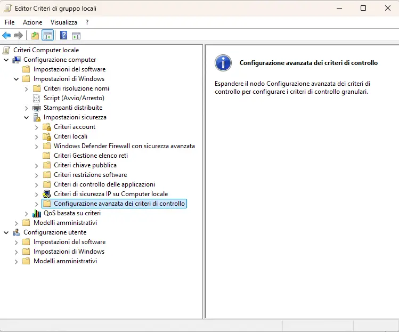
Task: Click the Criteri Computer locale scroll icon
Action: (x=6, y=50)
